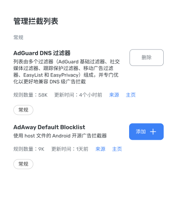
Task: Click the gray 常规 section label
Action: tap(18, 37)
